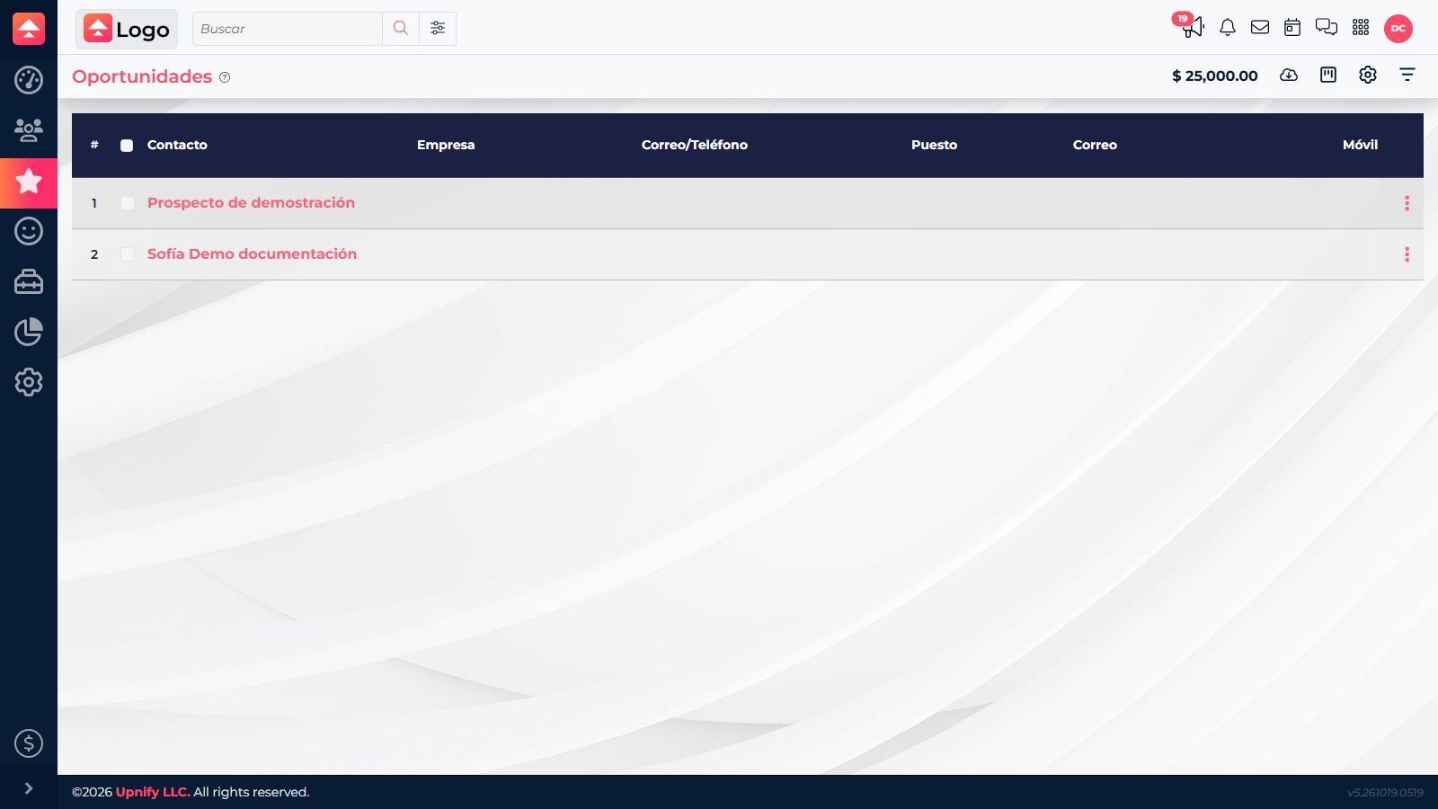Screen dimensions: 1438x809
Task: Open the chat bubbles icon in header
Action: 1327,28
